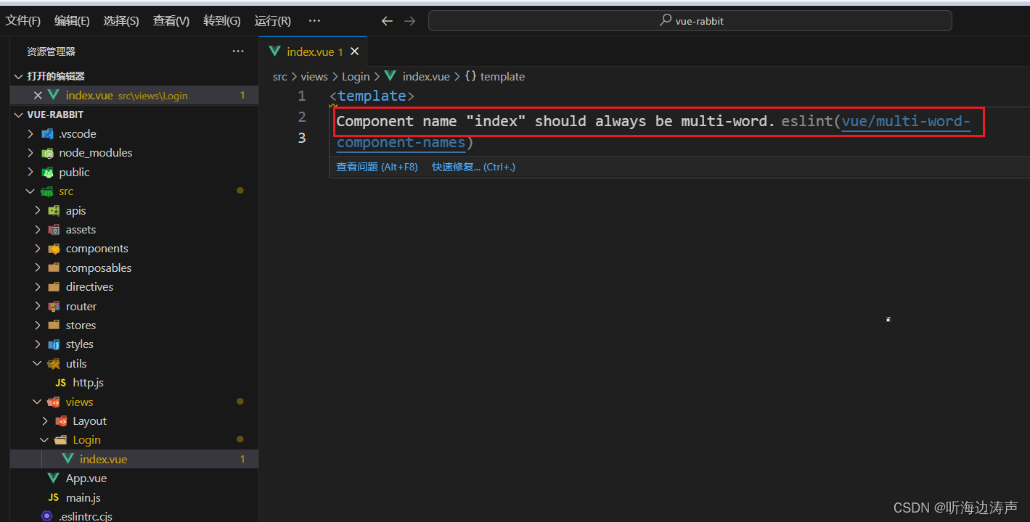Click the vue-rabbit command search box
The width and height of the screenshot is (1030, 522).
690,21
